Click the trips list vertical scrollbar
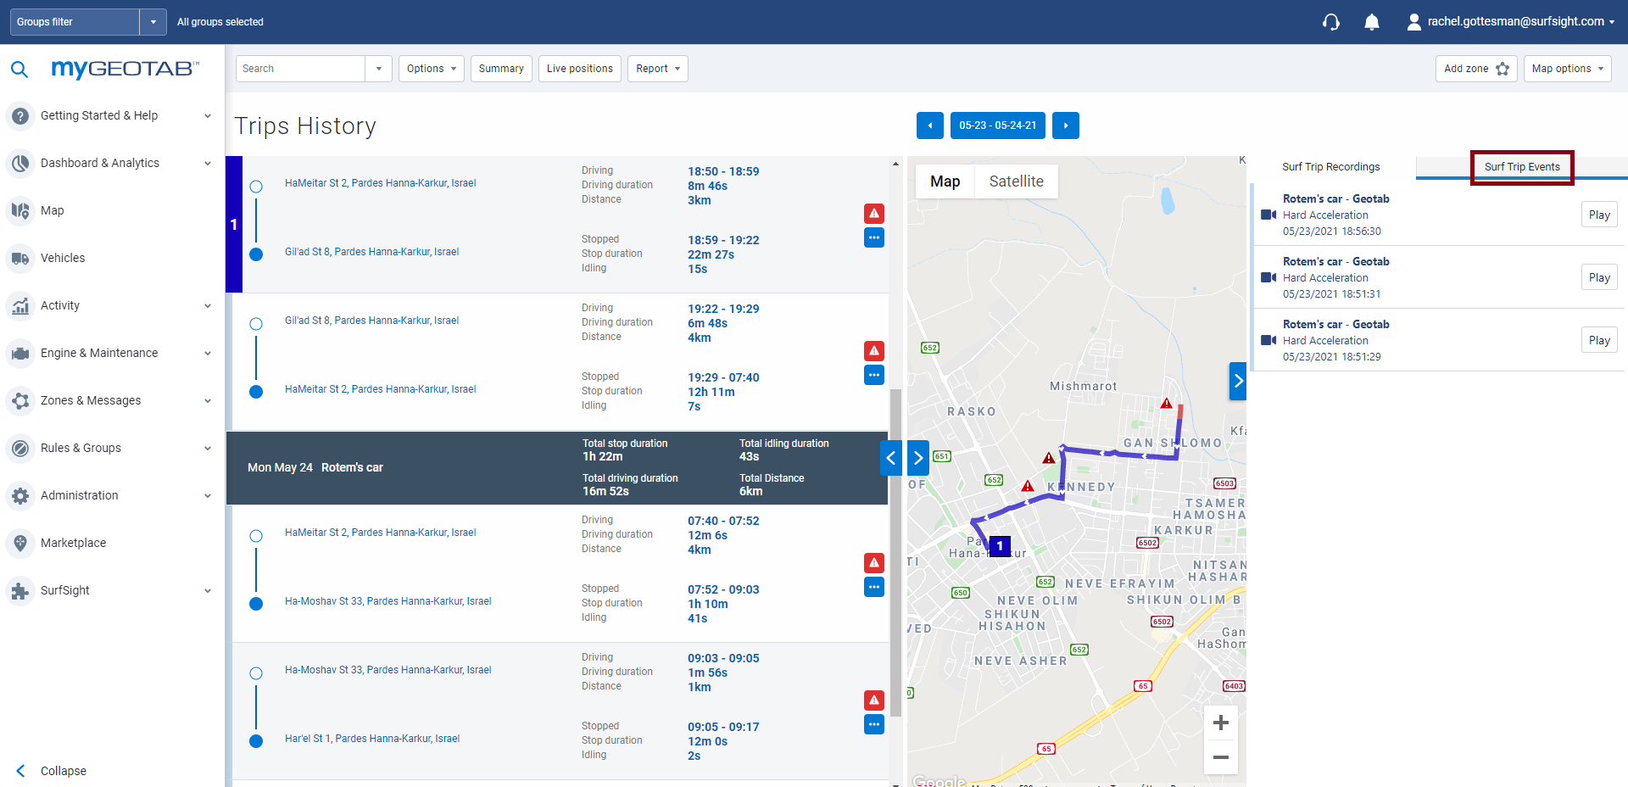Image resolution: width=1628 pixels, height=787 pixels. tap(895, 552)
